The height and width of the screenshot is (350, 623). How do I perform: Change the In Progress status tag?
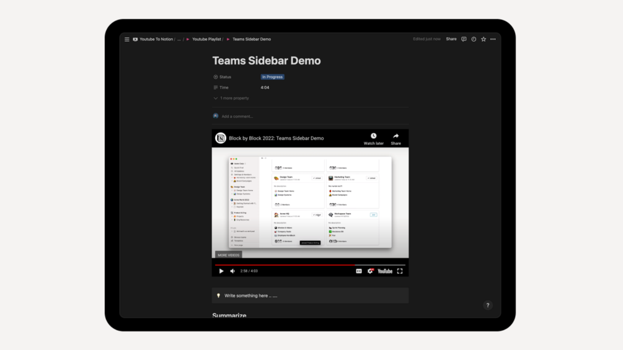click(x=272, y=77)
